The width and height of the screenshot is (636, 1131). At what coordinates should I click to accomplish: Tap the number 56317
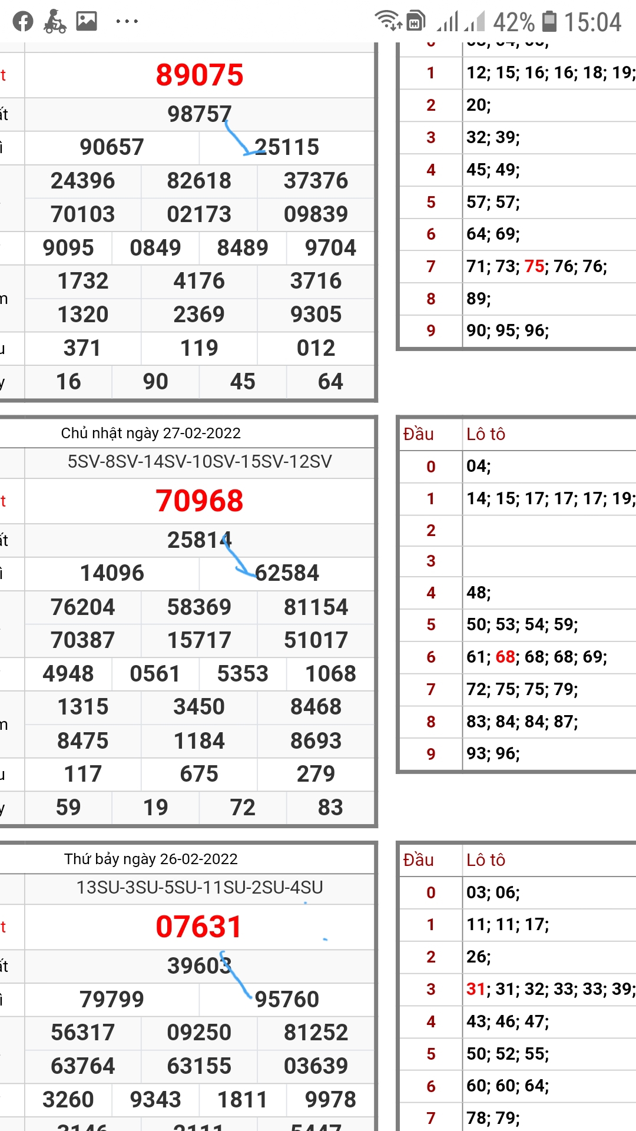pyautogui.click(x=83, y=1033)
